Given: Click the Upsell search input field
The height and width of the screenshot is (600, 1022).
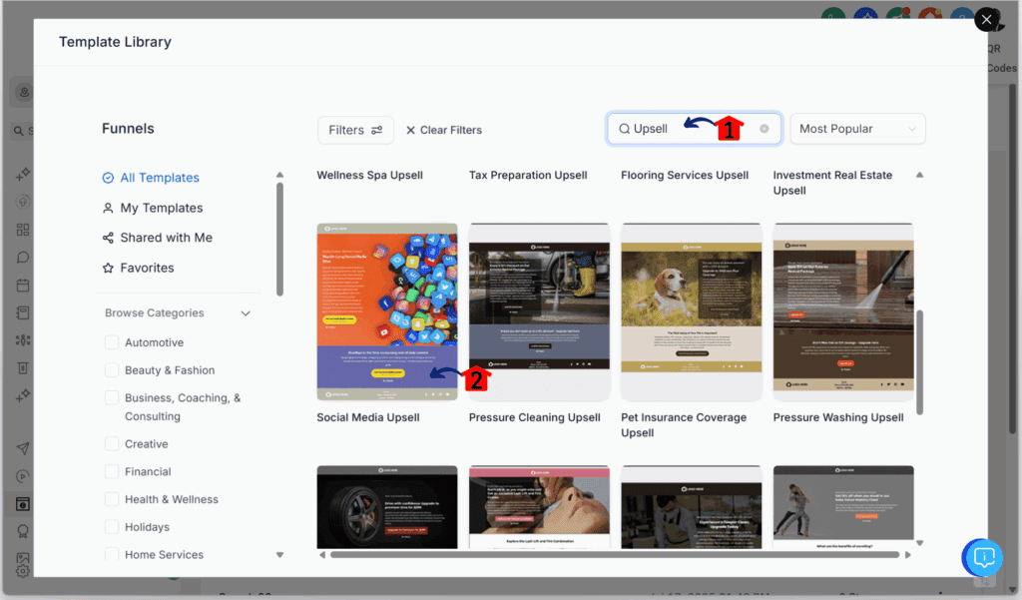Looking at the screenshot, I should coord(695,129).
